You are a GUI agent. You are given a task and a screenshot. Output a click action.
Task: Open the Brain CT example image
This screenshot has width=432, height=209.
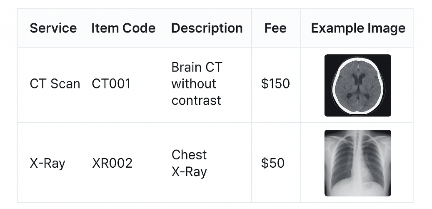point(357,85)
